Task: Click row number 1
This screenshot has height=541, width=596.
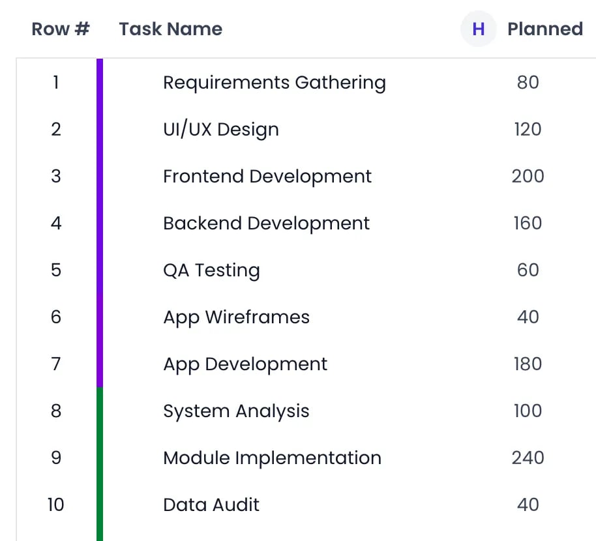Action: (x=56, y=82)
